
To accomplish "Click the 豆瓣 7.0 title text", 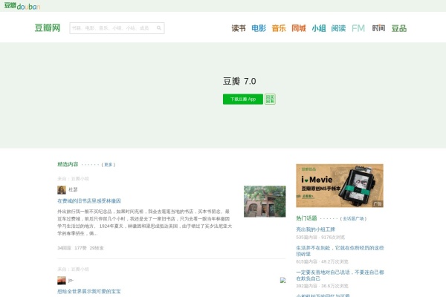I will [239, 81].
